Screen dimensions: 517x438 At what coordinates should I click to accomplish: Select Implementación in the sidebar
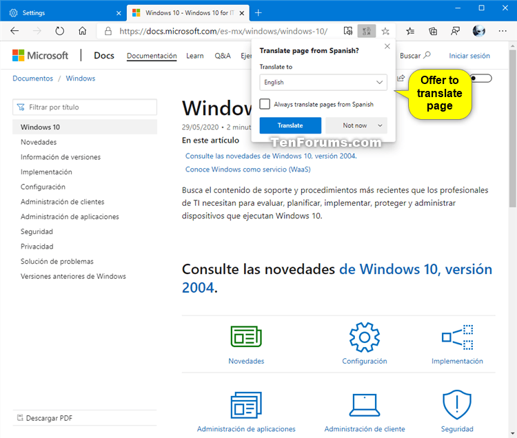click(x=46, y=172)
